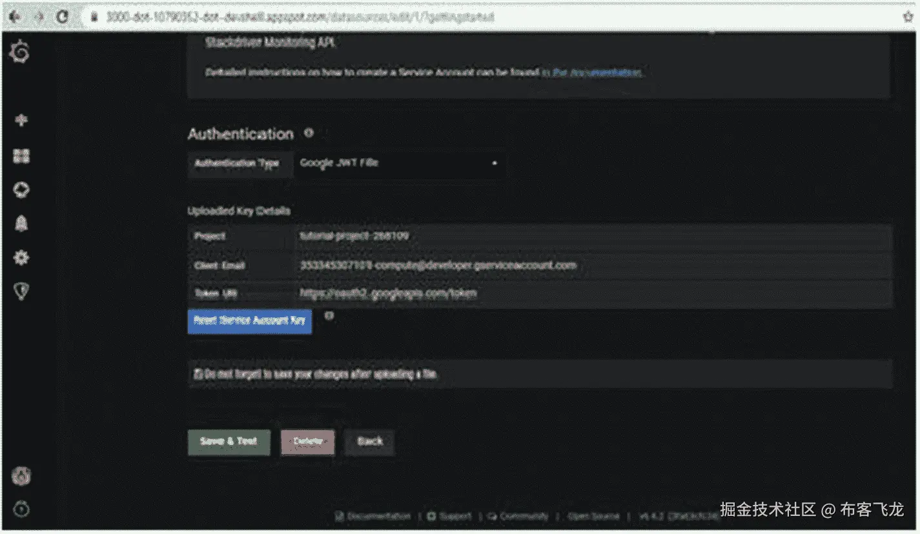Click the info icon next to Reset key button
Image resolution: width=920 pixels, height=534 pixels.
click(x=329, y=315)
